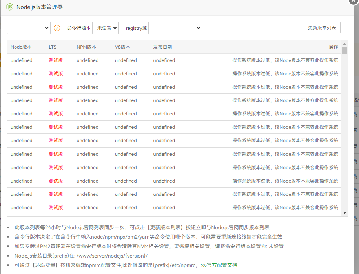Click the Node.js logo icon

coord(10,7)
